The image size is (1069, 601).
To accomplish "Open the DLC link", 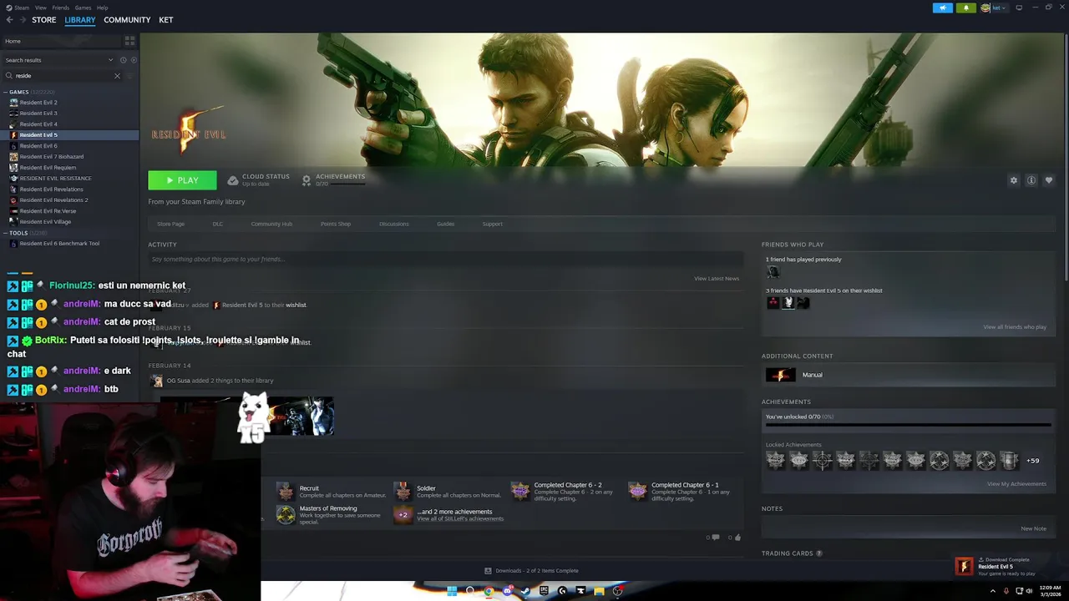I will point(217,224).
